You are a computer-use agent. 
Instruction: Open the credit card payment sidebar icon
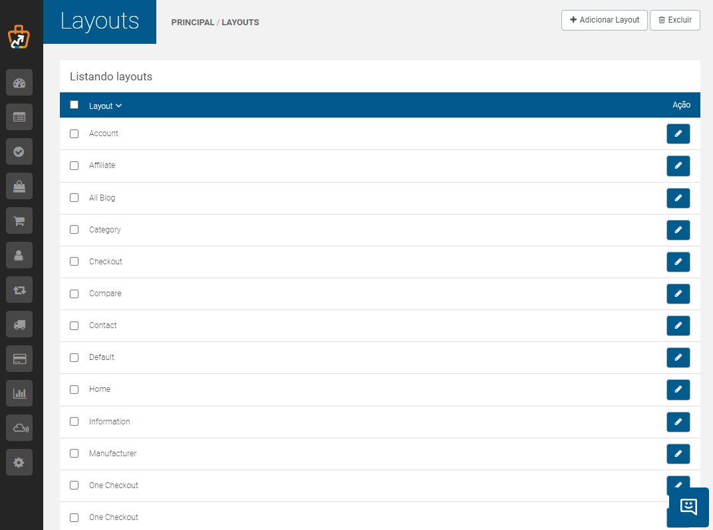click(19, 359)
